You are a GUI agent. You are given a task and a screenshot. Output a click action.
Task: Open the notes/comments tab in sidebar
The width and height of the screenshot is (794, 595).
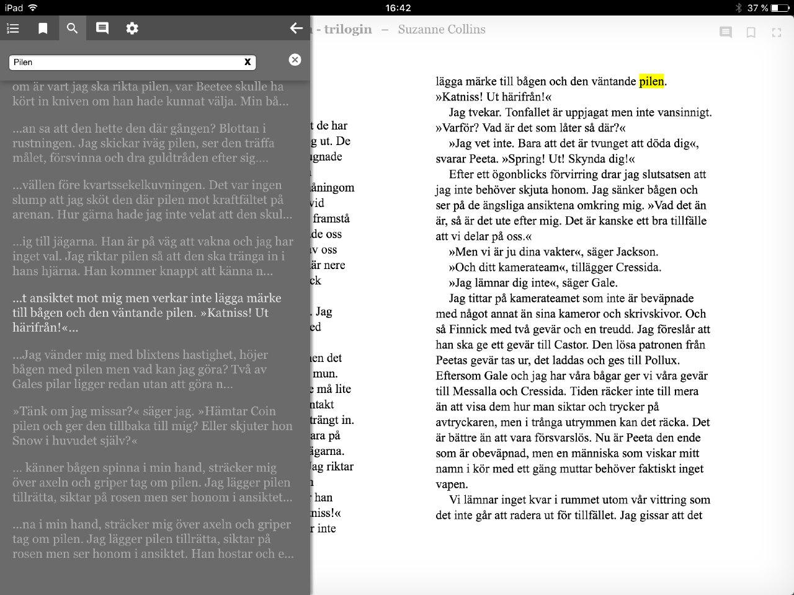point(102,29)
